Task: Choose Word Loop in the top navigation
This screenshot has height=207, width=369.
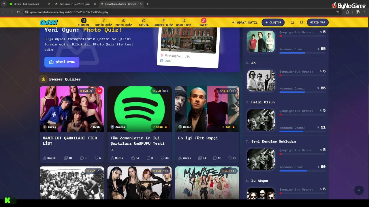Action: coord(184,22)
